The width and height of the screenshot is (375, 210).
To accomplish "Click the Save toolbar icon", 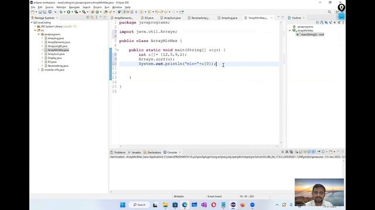I will (40, 12).
